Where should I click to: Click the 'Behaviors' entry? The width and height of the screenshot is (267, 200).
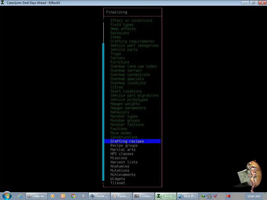coord(120,112)
